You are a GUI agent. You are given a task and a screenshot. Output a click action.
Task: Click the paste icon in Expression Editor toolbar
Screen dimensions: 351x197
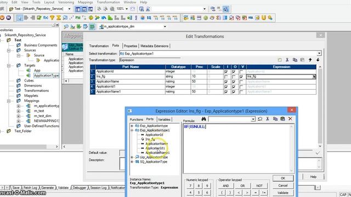click(x=283, y=119)
